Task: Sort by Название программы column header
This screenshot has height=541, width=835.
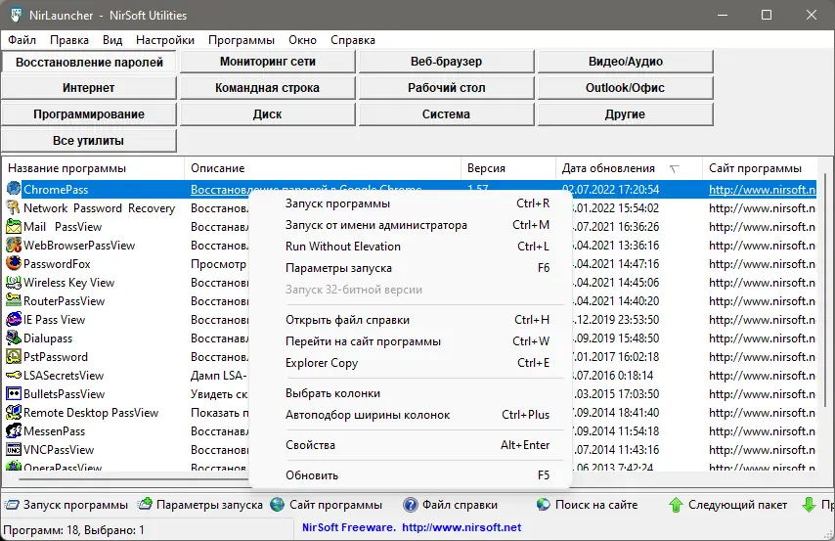Action: point(94,168)
